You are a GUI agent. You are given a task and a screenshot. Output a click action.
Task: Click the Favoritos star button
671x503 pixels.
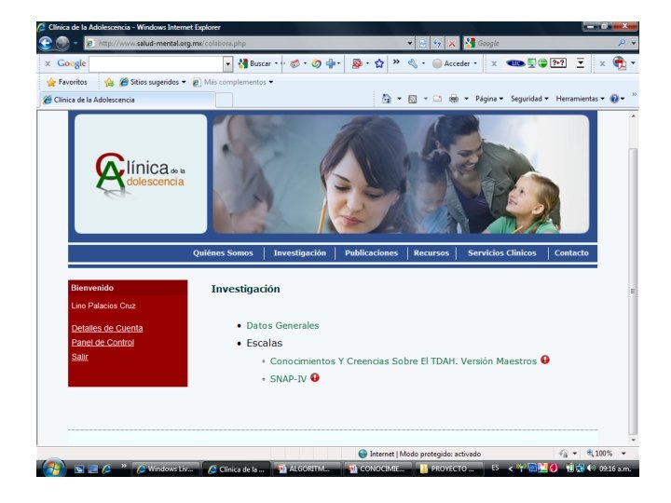click(x=67, y=82)
